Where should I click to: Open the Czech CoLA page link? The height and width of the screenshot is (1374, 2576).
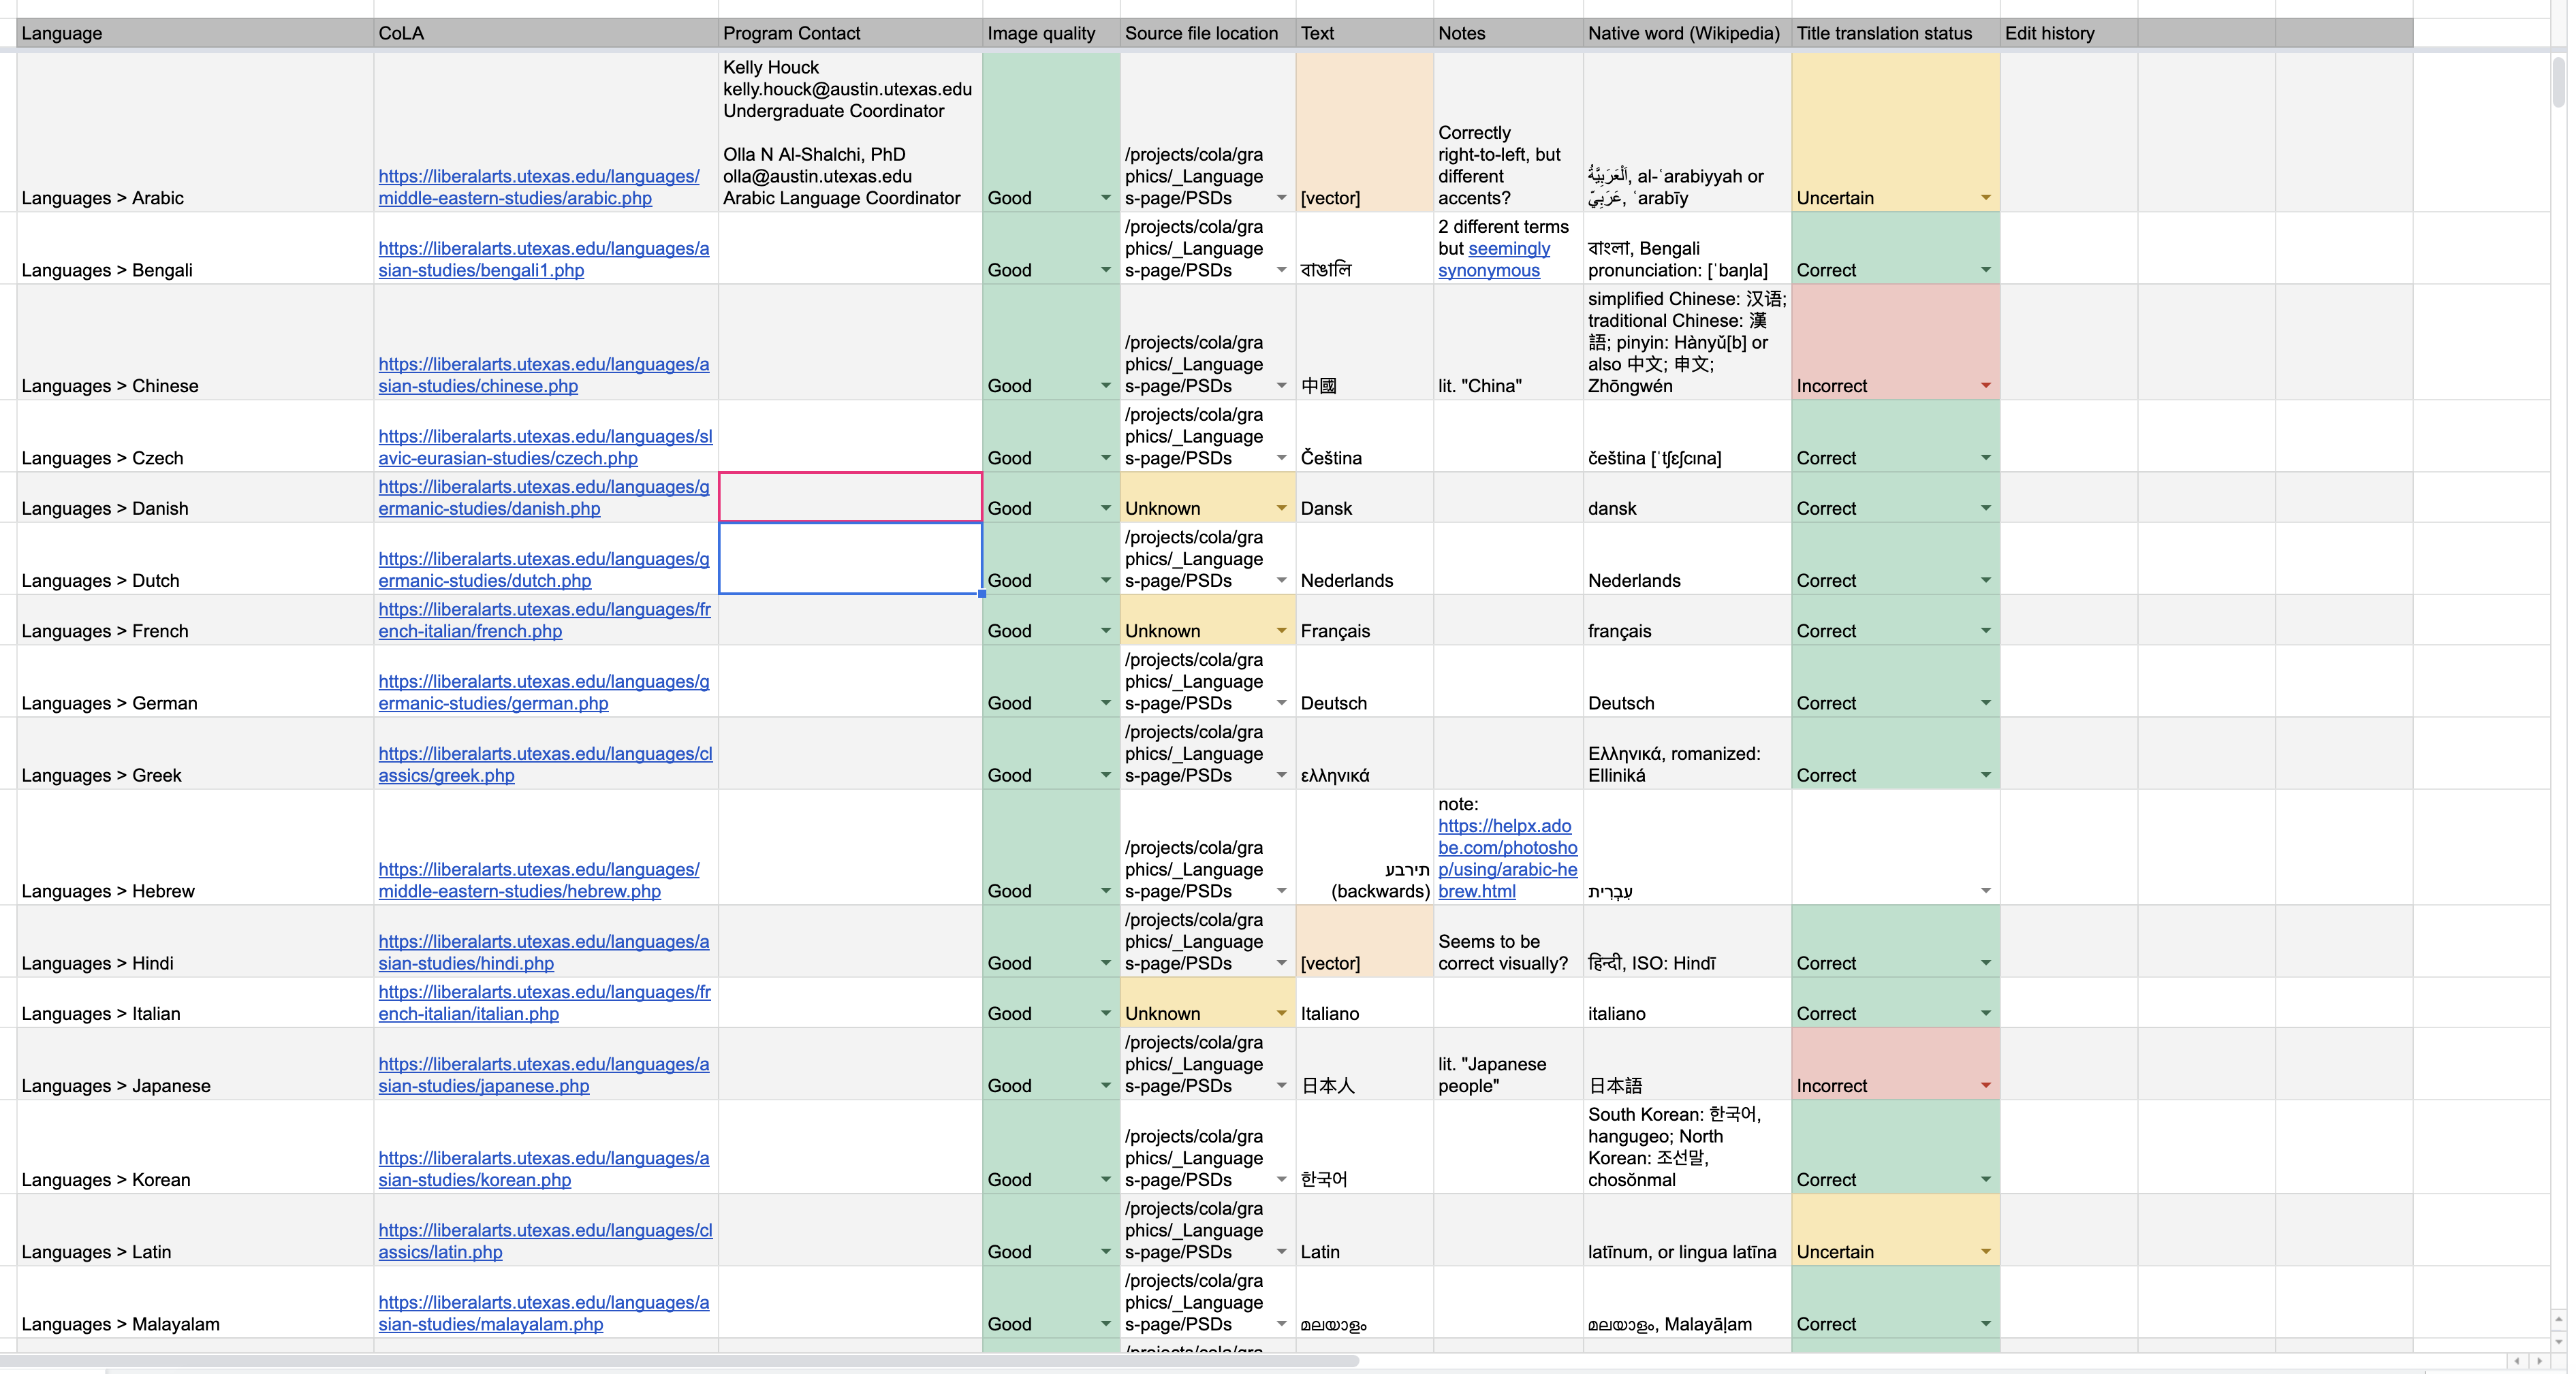pyautogui.click(x=545, y=447)
